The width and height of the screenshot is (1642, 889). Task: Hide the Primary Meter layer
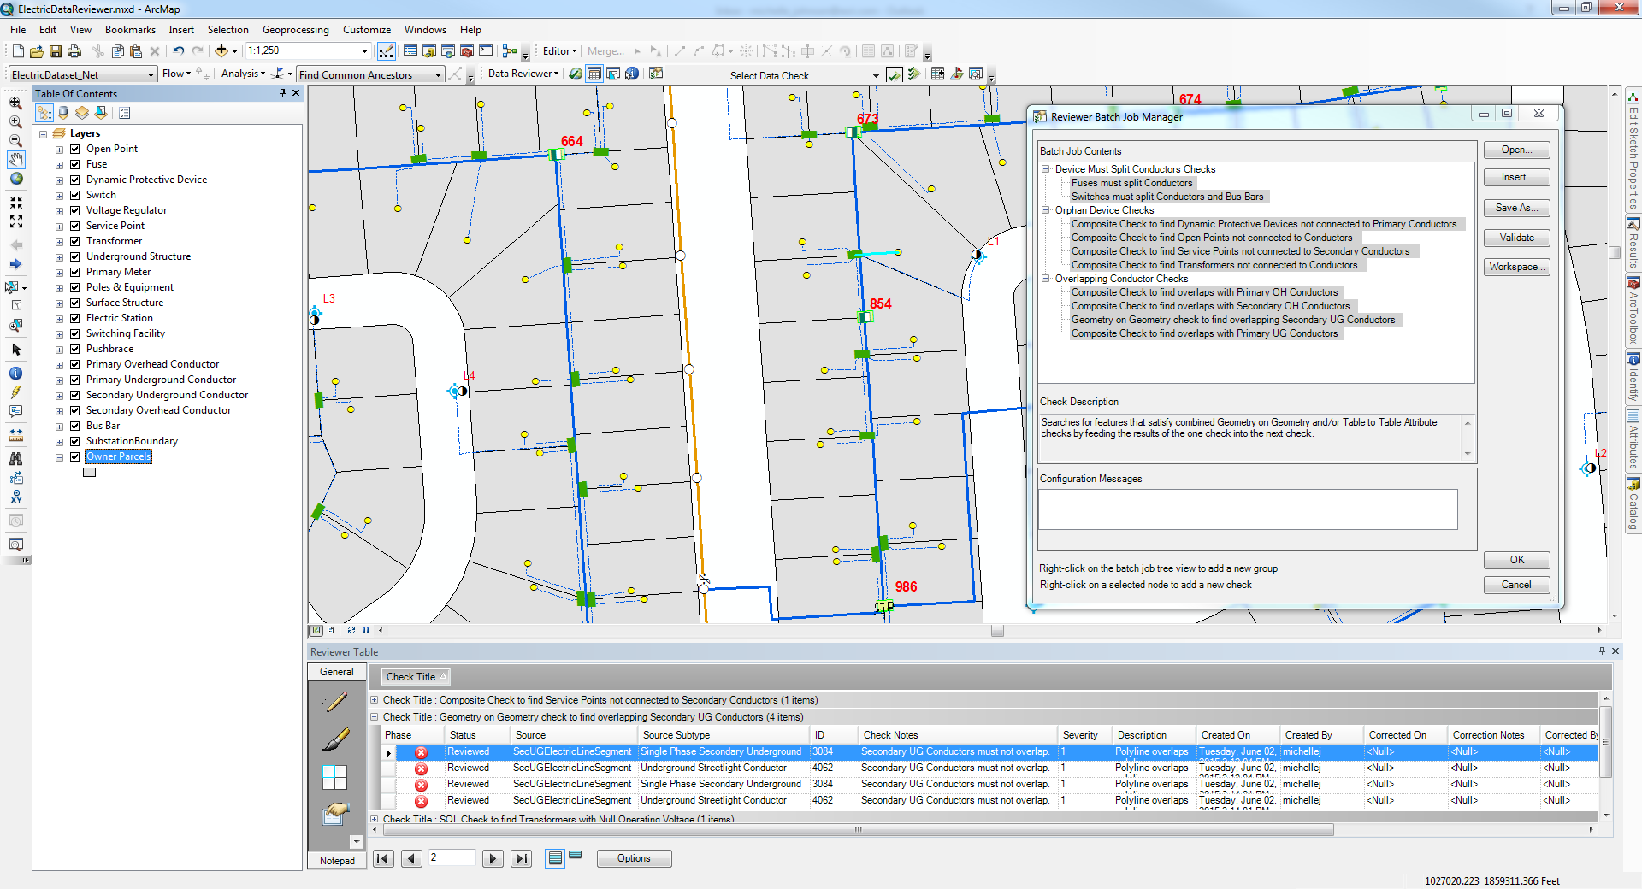(75, 272)
